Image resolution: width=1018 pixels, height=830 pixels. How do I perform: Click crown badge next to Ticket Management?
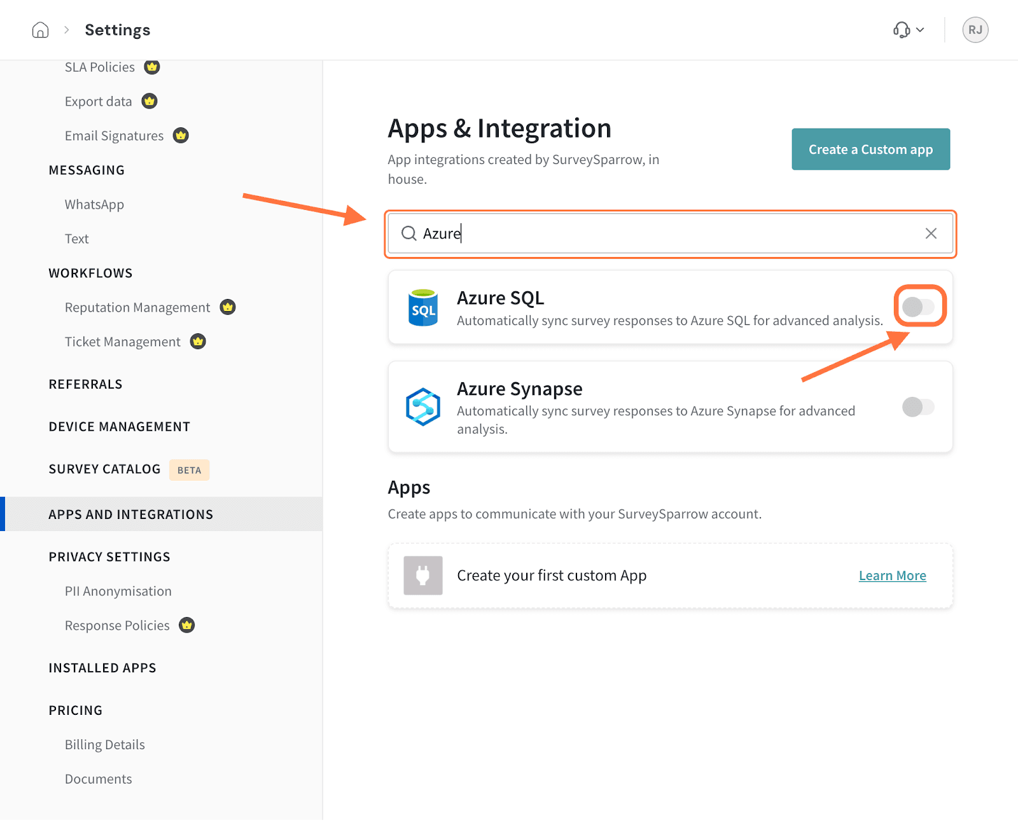coord(198,342)
